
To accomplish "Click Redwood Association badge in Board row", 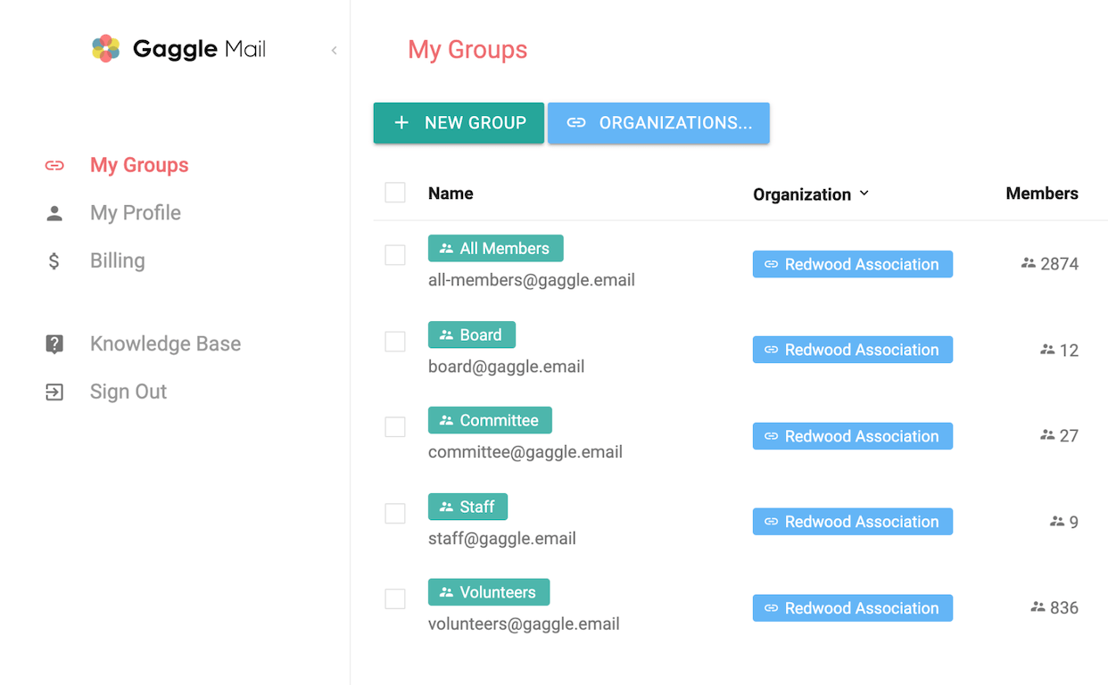I will (853, 351).
